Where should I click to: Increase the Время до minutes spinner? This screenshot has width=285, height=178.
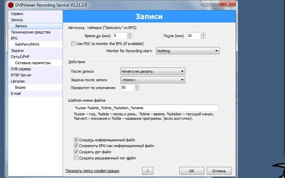tap(130, 34)
